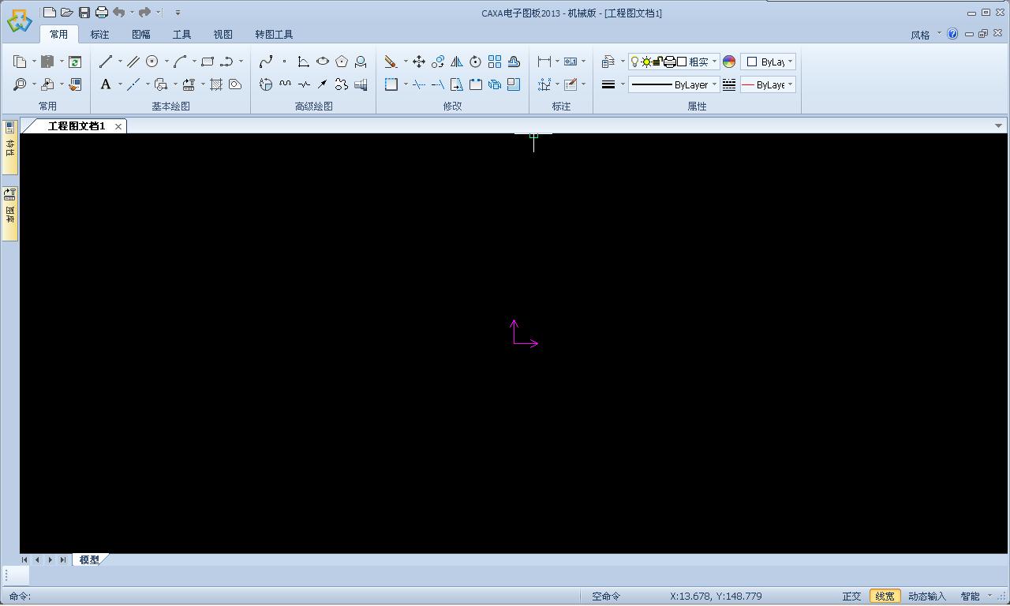Toggle the layer lock icon
This screenshot has width=1010, height=606.
657,62
